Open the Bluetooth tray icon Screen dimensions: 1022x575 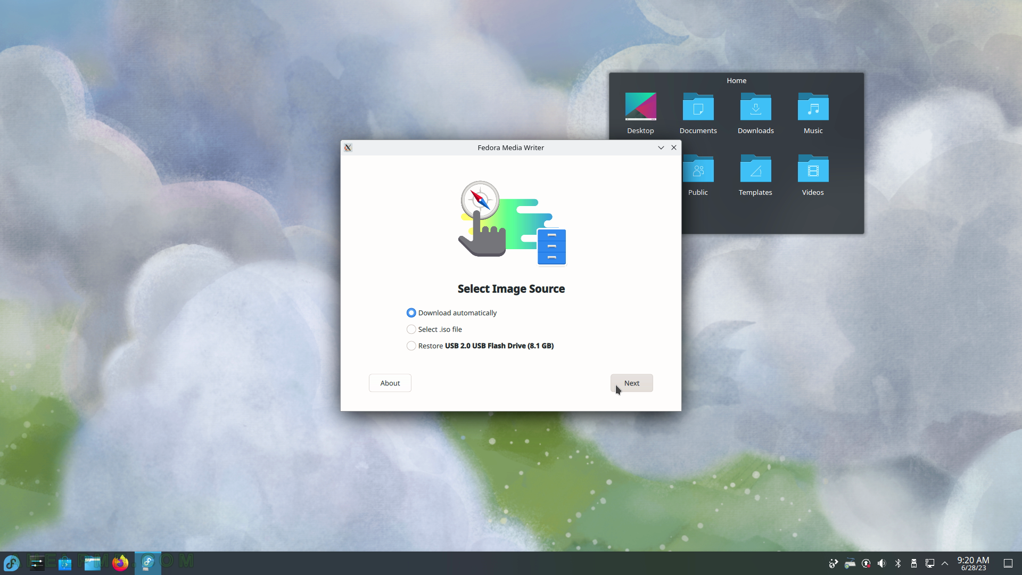pos(898,563)
